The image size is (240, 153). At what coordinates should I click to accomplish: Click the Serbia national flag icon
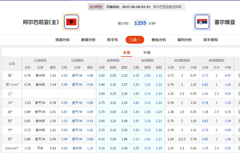[202, 22]
